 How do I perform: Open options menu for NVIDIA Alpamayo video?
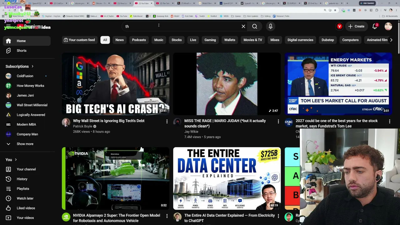[x=167, y=216]
